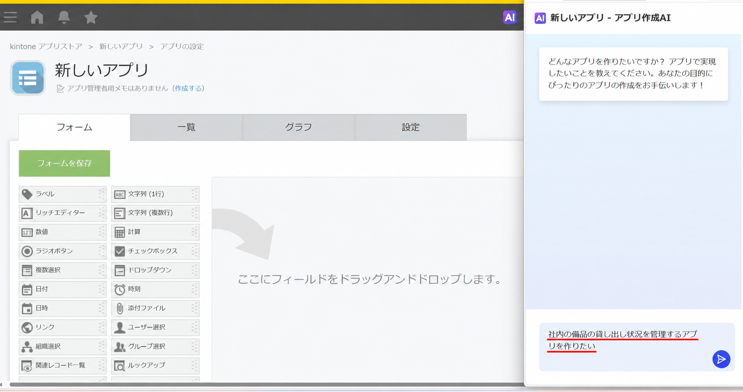Viewport: 743px width, 392px height.
Task: Click the 作成する link
Action: 188,88
